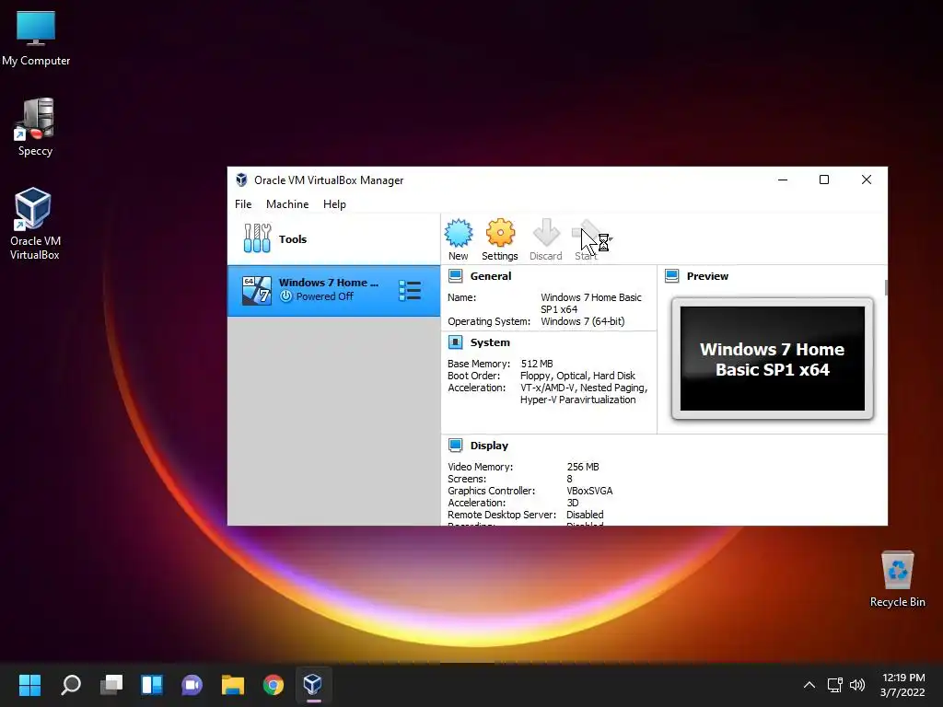Click the Boot Order value text

click(577, 376)
